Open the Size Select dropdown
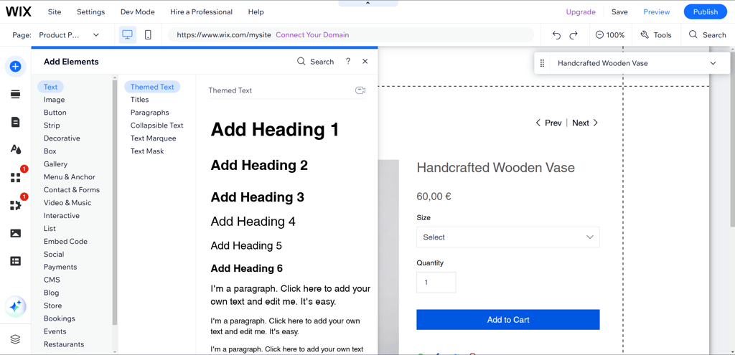 pos(508,237)
